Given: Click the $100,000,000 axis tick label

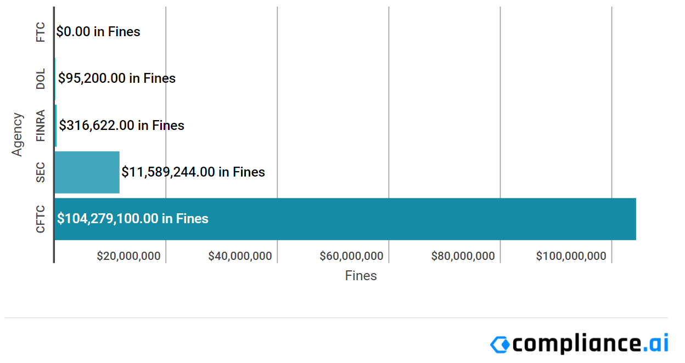Looking at the screenshot, I should point(571,256).
